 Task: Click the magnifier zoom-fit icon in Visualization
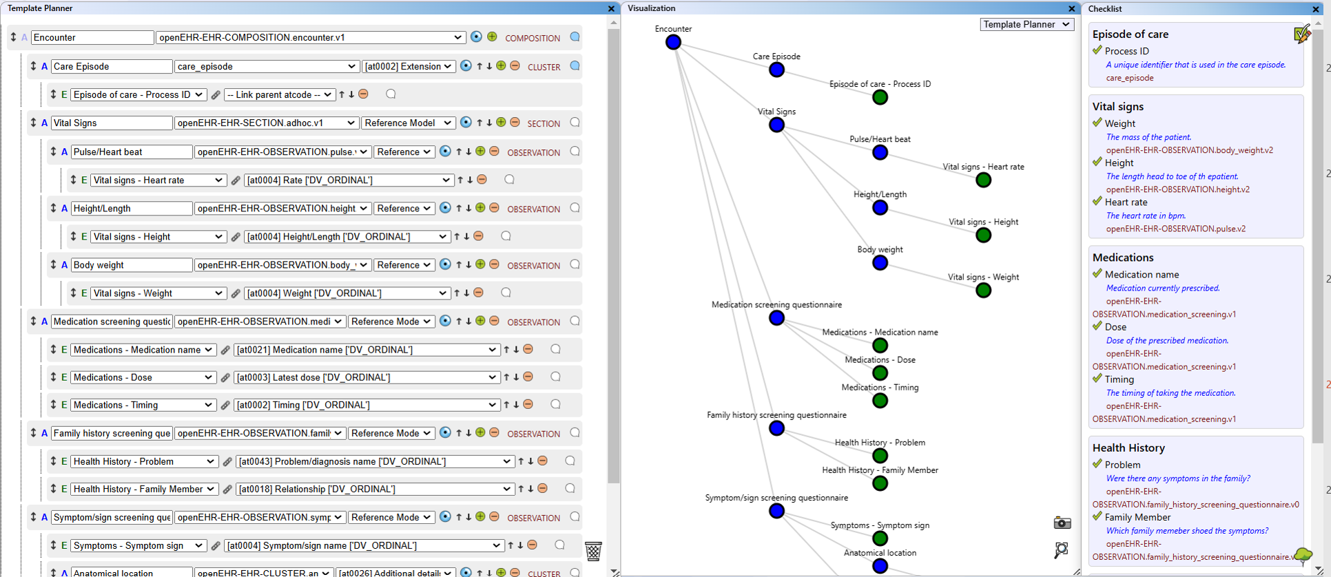click(1062, 549)
